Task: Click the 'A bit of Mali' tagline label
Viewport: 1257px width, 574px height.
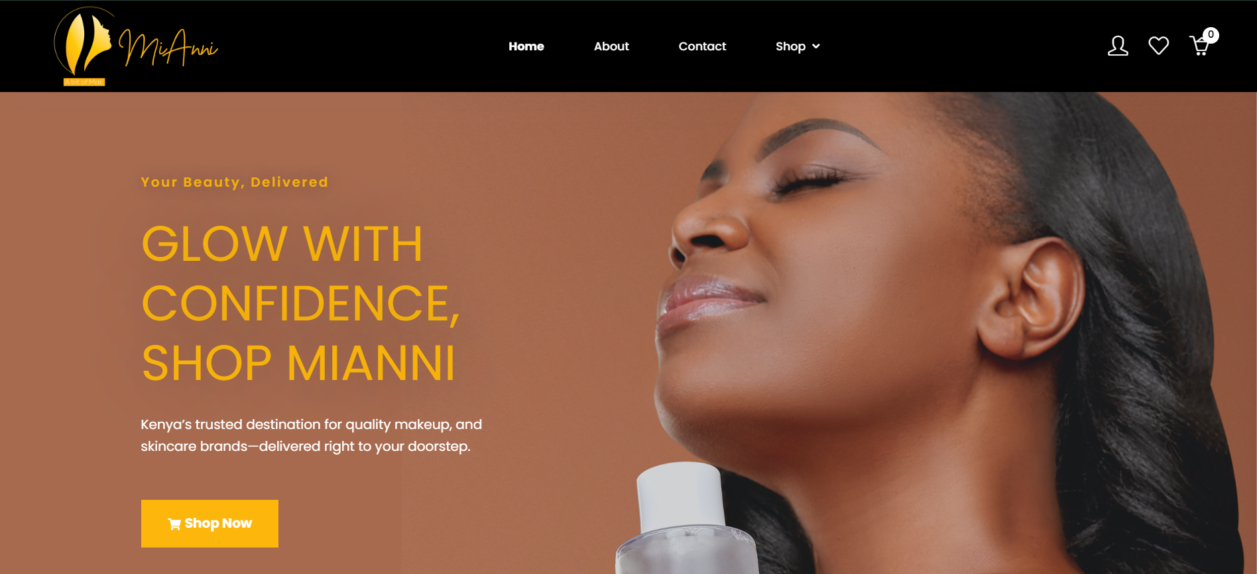Action: tap(84, 82)
